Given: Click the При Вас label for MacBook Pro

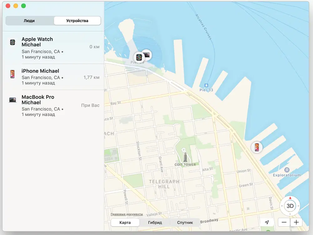Looking at the screenshot, I should coord(90,105).
